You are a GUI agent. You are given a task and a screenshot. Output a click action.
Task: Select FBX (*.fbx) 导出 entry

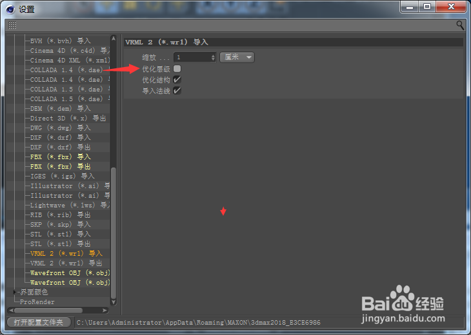tap(61, 166)
